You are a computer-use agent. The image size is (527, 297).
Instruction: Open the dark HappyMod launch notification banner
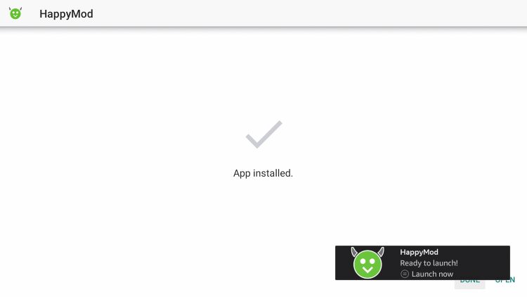422,263
